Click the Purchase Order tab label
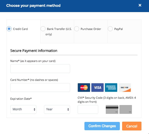Screen dimensions: 149x134 tap(91, 29)
